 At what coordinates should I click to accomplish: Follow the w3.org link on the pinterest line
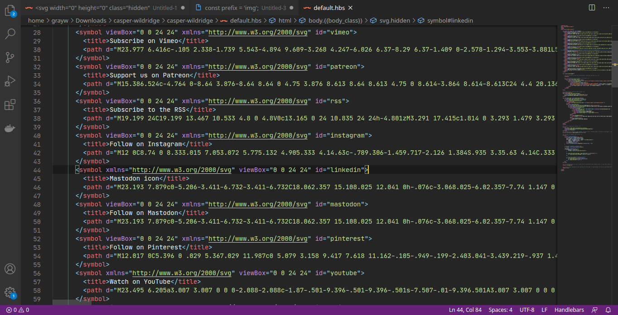[x=259, y=239]
